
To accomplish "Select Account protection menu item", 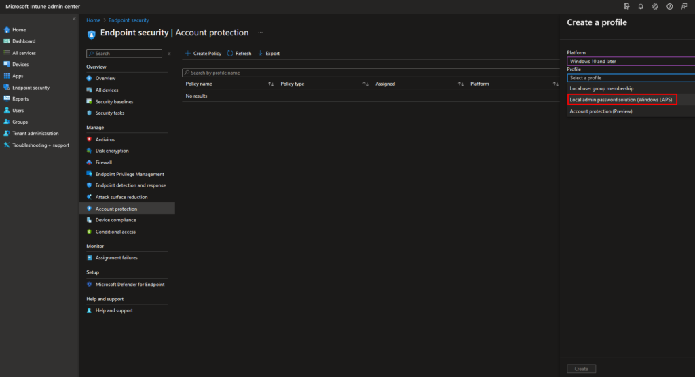I will (127, 209).
